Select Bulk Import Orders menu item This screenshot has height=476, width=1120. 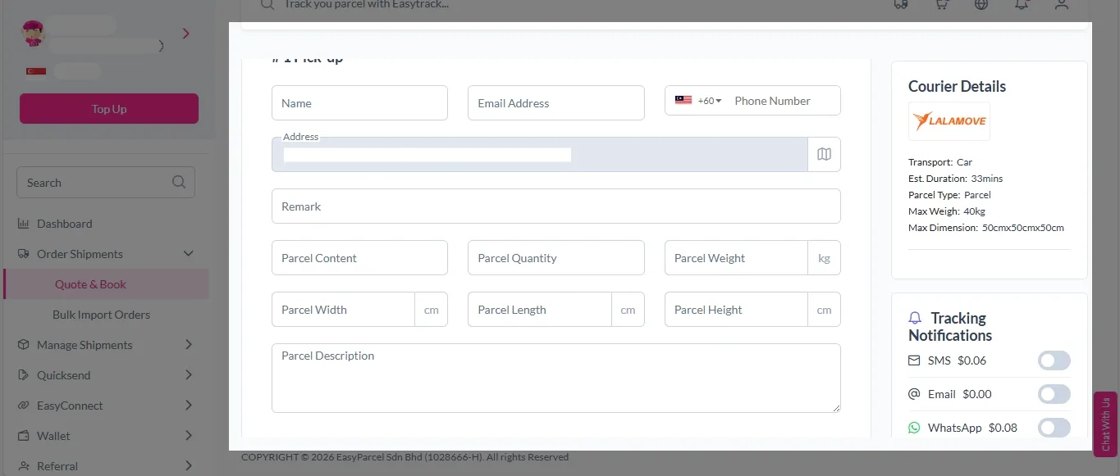click(x=101, y=315)
